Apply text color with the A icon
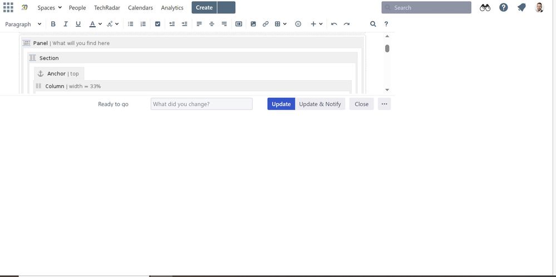The height and width of the screenshot is (277, 556). [92, 24]
